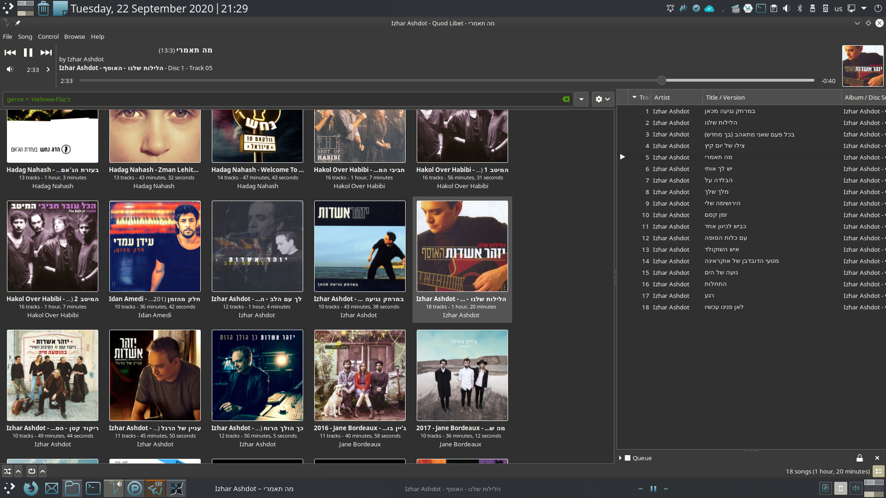Toggle repeat mode
The image size is (886, 498).
click(31, 471)
